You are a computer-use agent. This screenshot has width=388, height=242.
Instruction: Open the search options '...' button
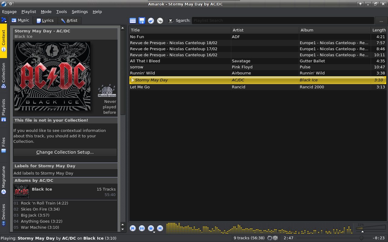tap(381, 21)
